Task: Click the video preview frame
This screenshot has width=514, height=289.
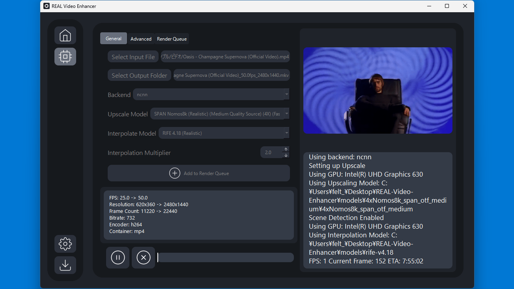Action: tap(378, 90)
